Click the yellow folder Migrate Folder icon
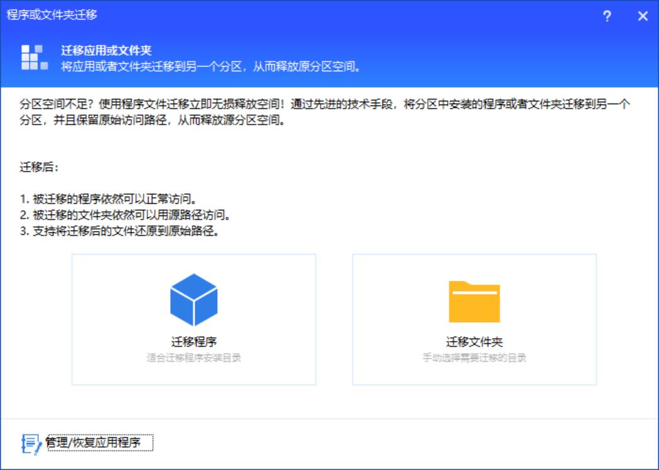 click(x=475, y=301)
